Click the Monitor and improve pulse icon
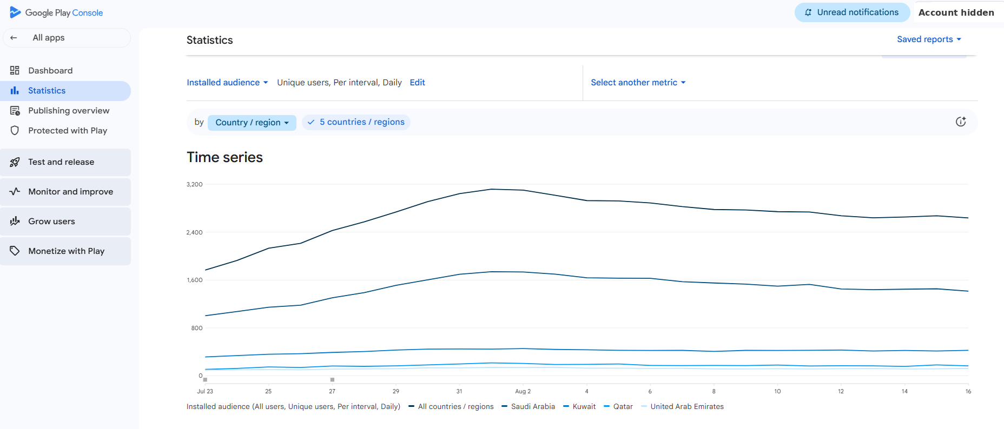 click(15, 191)
